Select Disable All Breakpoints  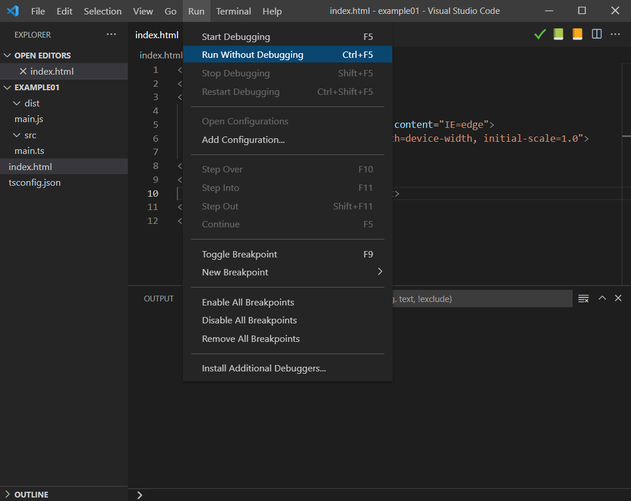point(287,321)
